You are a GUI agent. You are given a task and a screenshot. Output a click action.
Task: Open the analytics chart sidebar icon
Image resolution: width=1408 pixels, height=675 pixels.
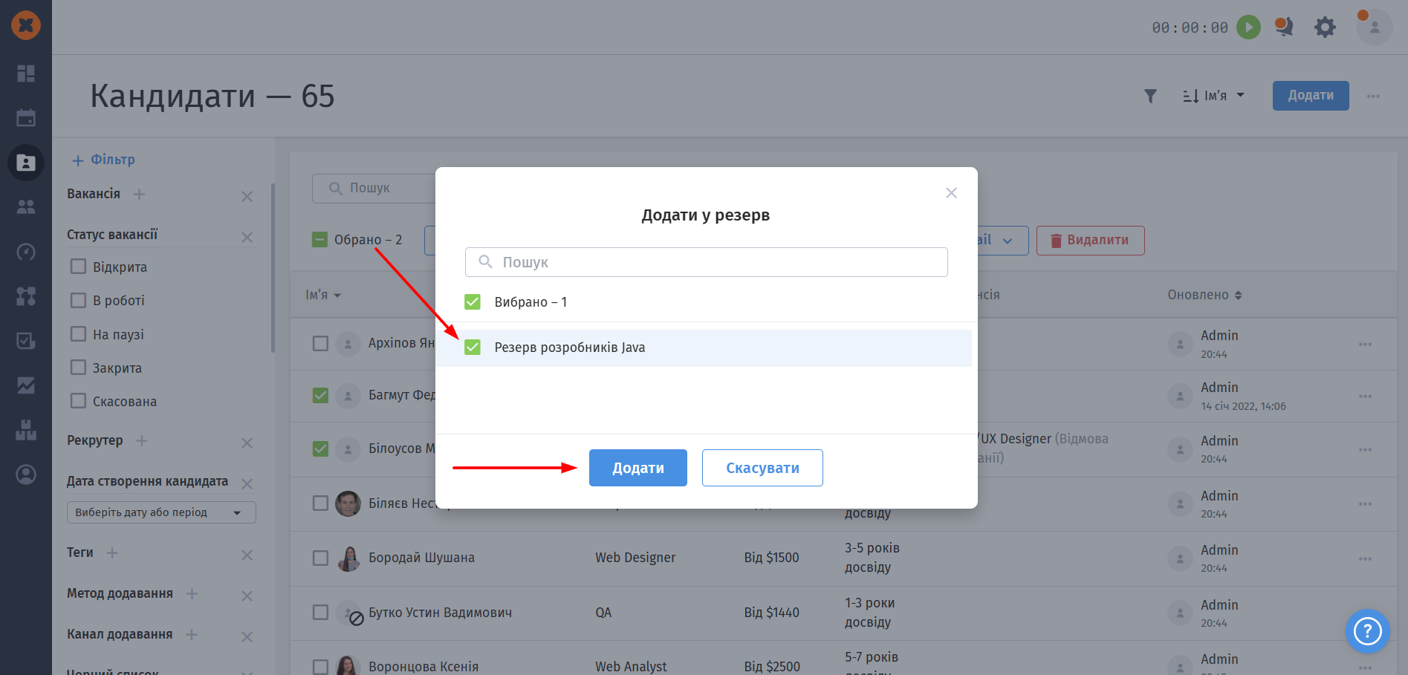point(26,385)
